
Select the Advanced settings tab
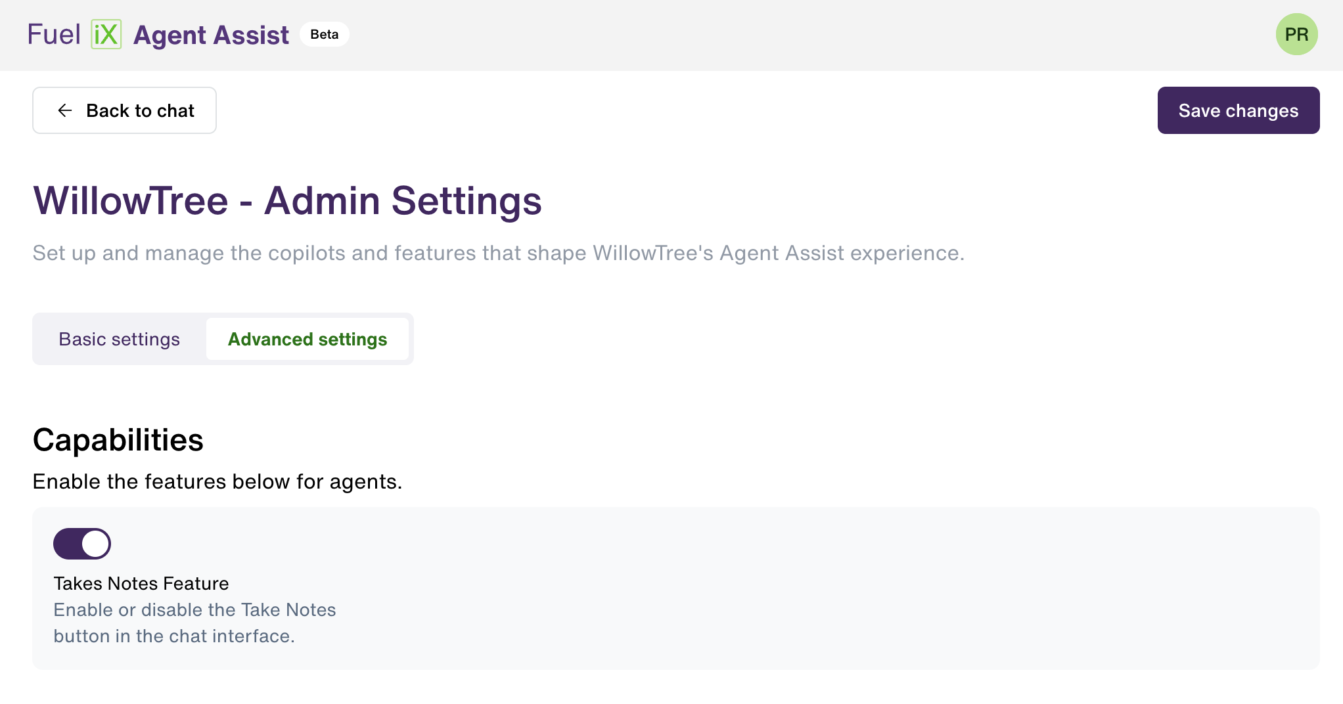point(307,339)
